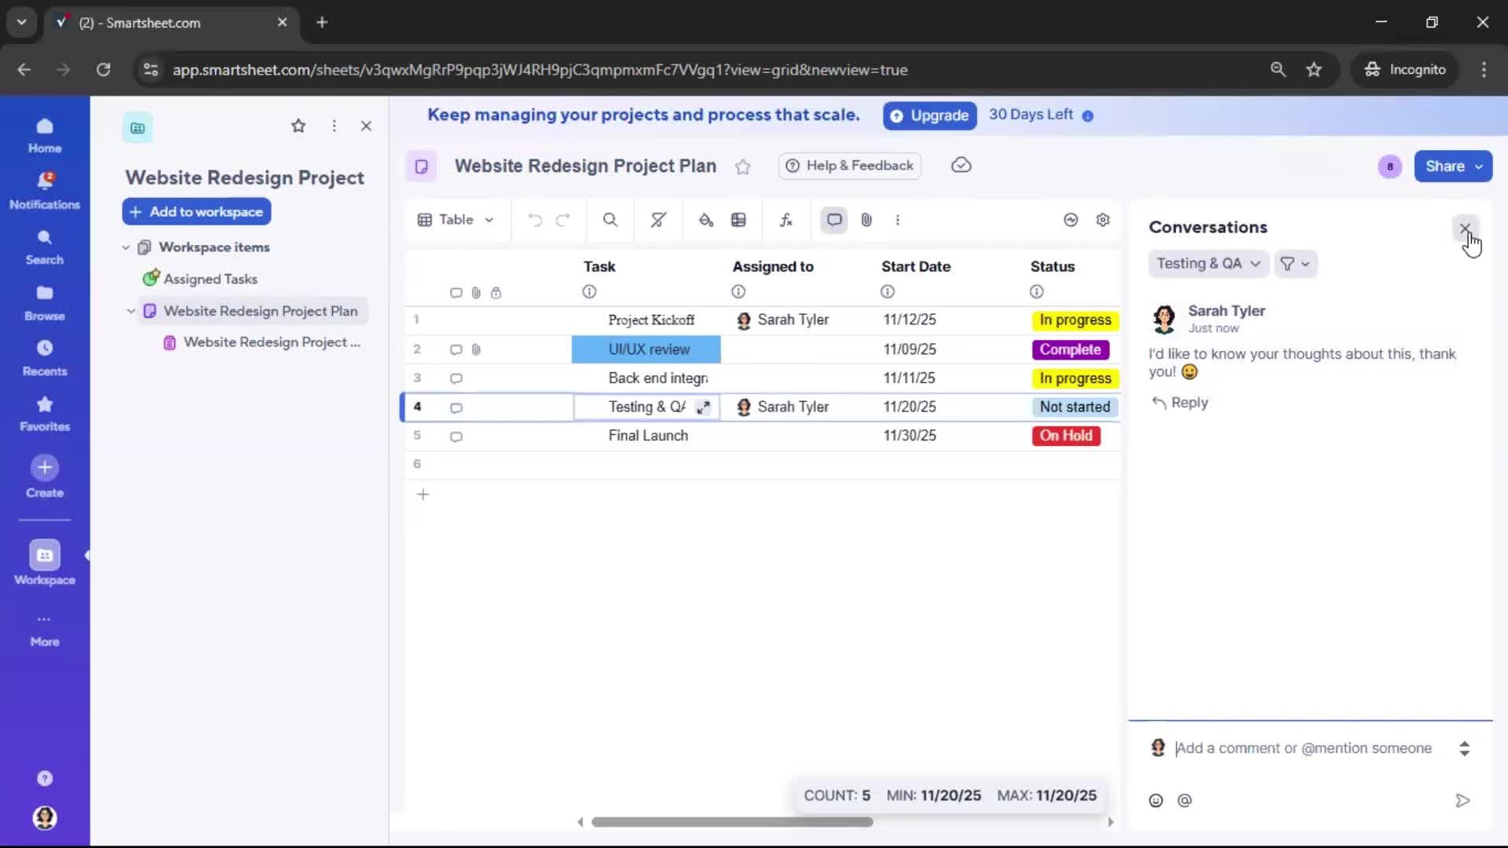The image size is (1508, 848).
Task: Open the Table view dropdown
Action: point(456,220)
